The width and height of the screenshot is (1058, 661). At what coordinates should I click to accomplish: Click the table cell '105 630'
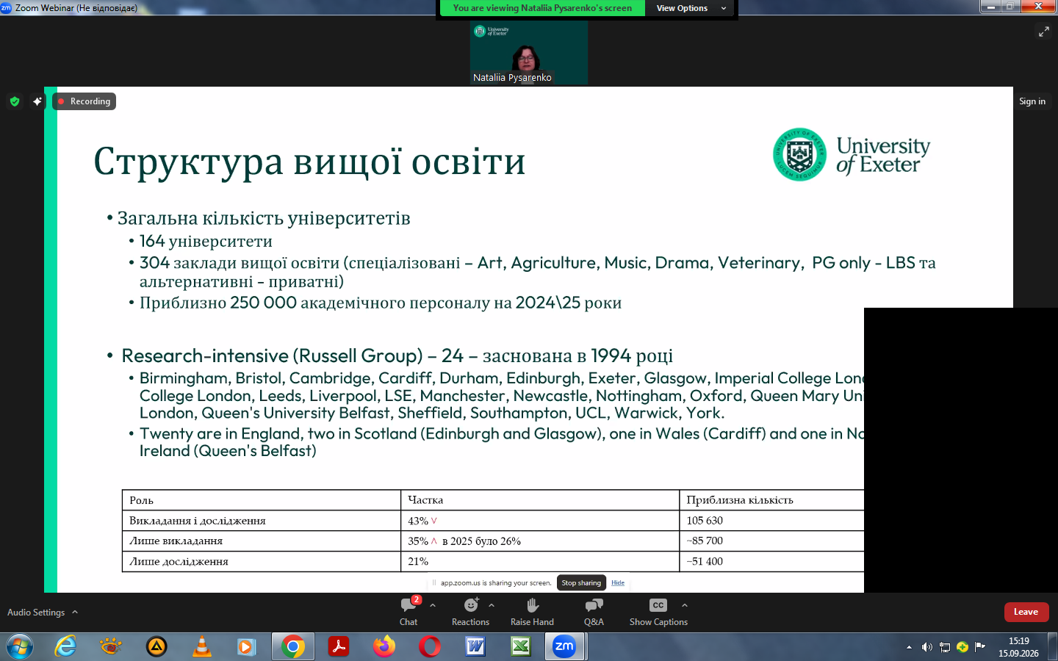click(x=705, y=521)
